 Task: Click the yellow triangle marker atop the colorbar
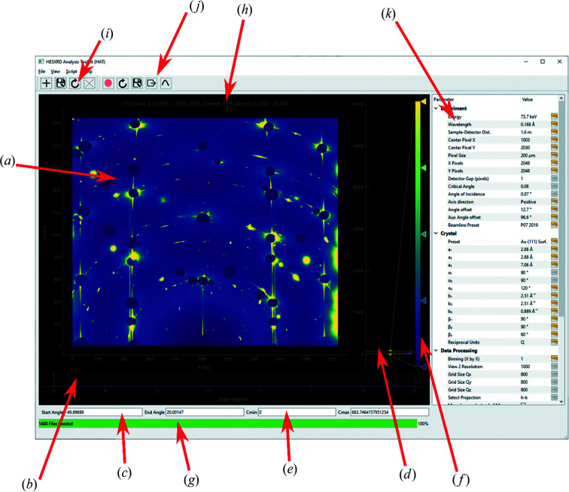[x=422, y=100]
